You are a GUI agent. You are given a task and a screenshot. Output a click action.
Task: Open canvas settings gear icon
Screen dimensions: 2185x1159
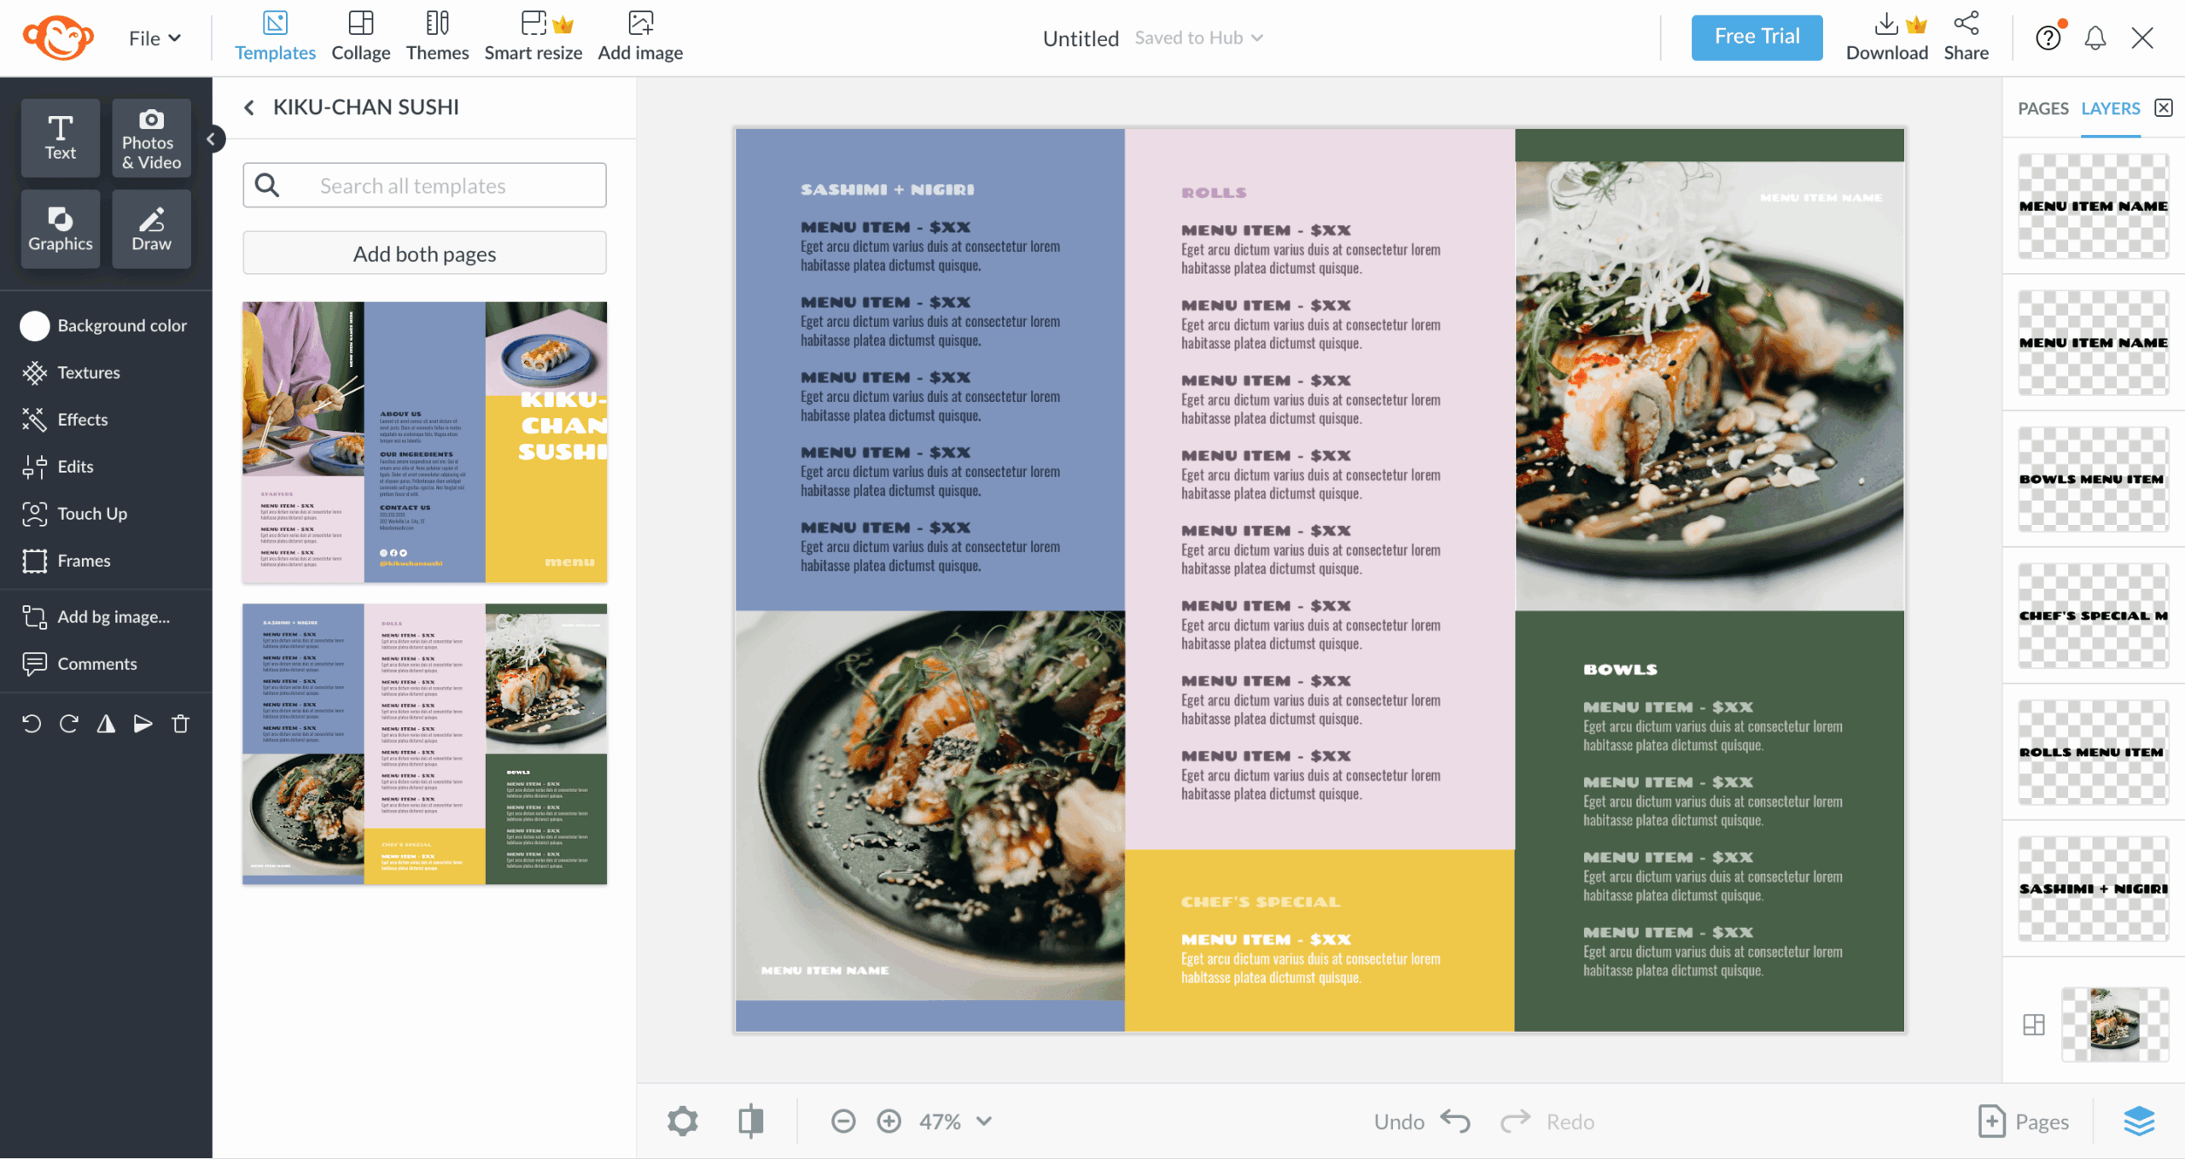(682, 1121)
